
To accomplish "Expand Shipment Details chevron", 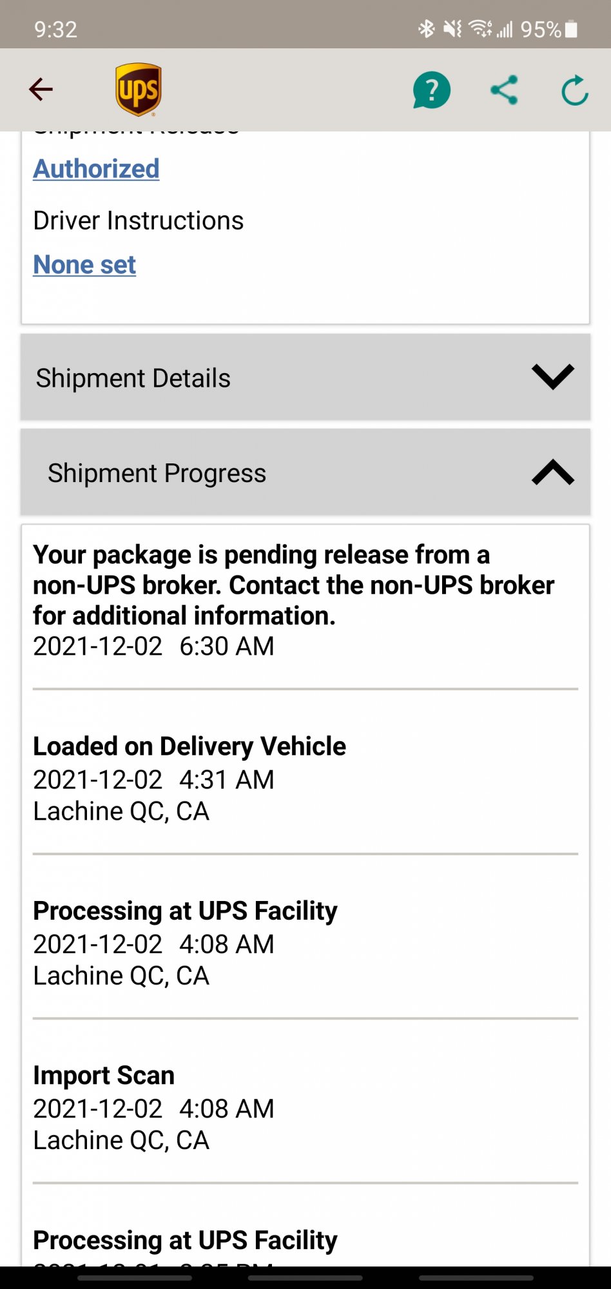I will pyautogui.click(x=552, y=377).
